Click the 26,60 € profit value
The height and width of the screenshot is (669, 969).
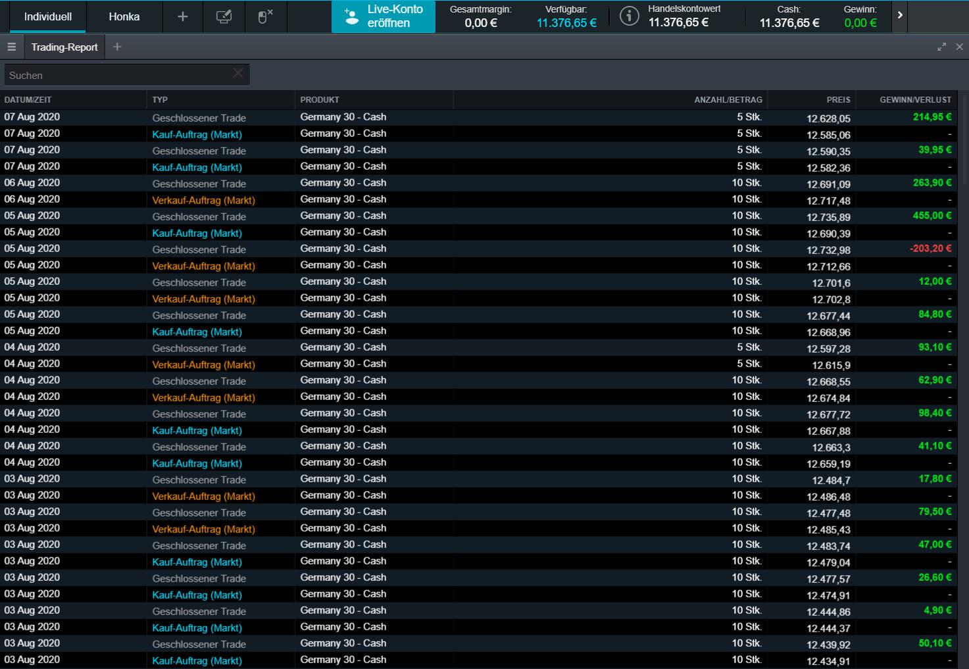tap(935, 578)
